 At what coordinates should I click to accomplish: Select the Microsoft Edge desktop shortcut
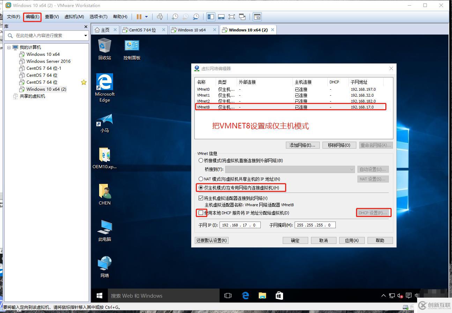[x=105, y=88]
